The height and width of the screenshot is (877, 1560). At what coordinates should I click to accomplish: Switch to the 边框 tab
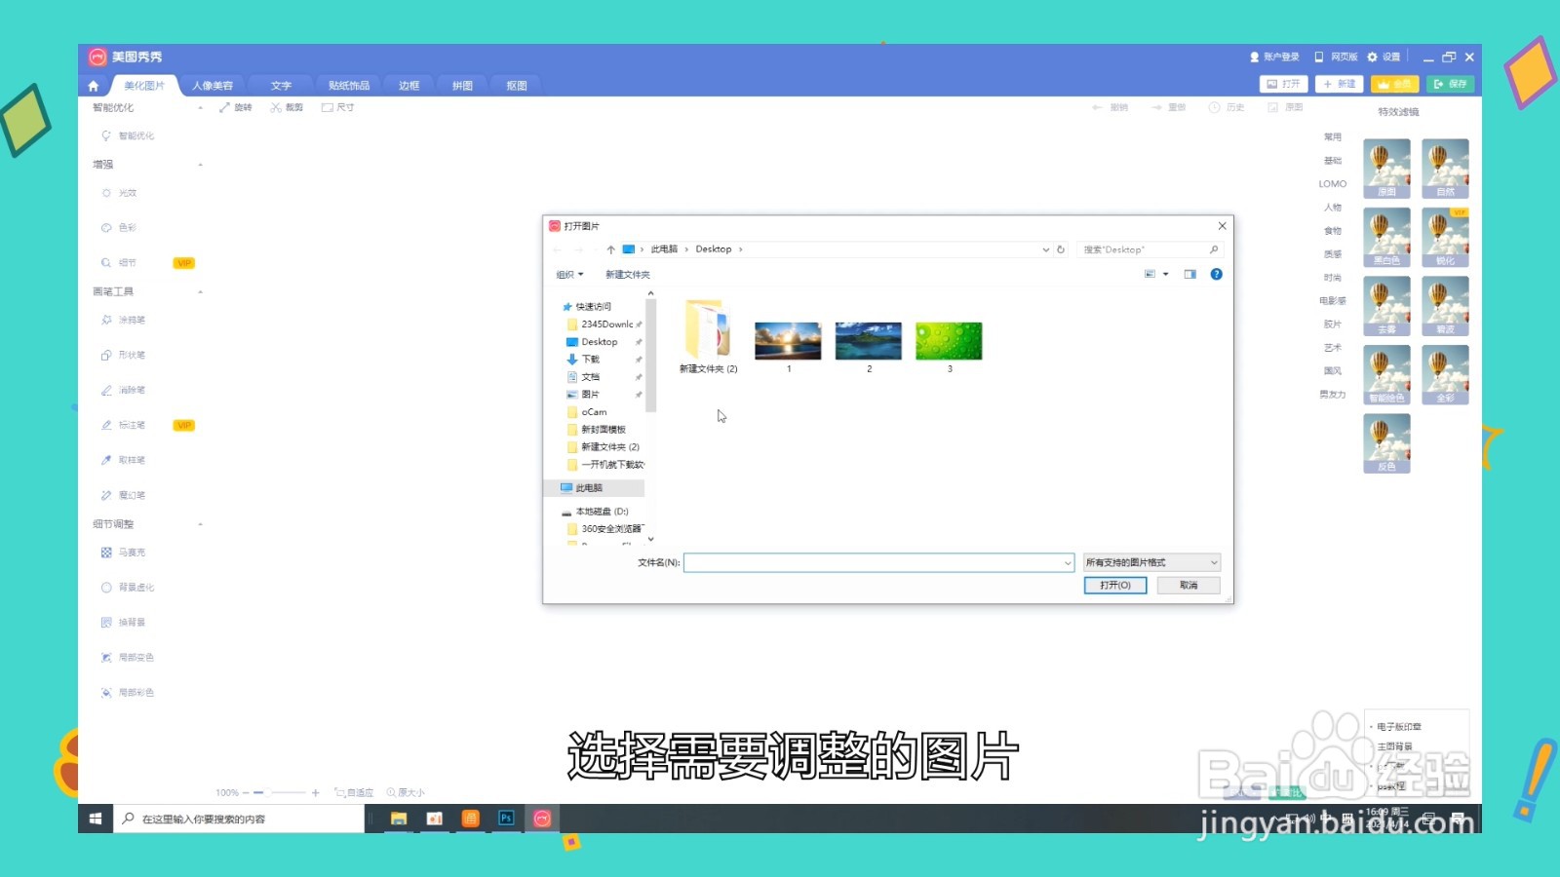point(409,86)
